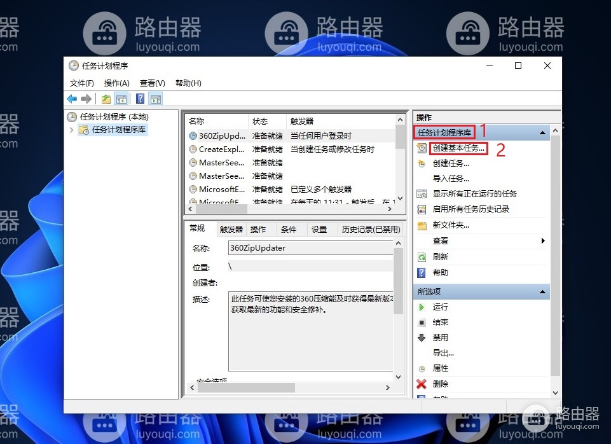Open the 文件(F) menu

tap(82, 83)
